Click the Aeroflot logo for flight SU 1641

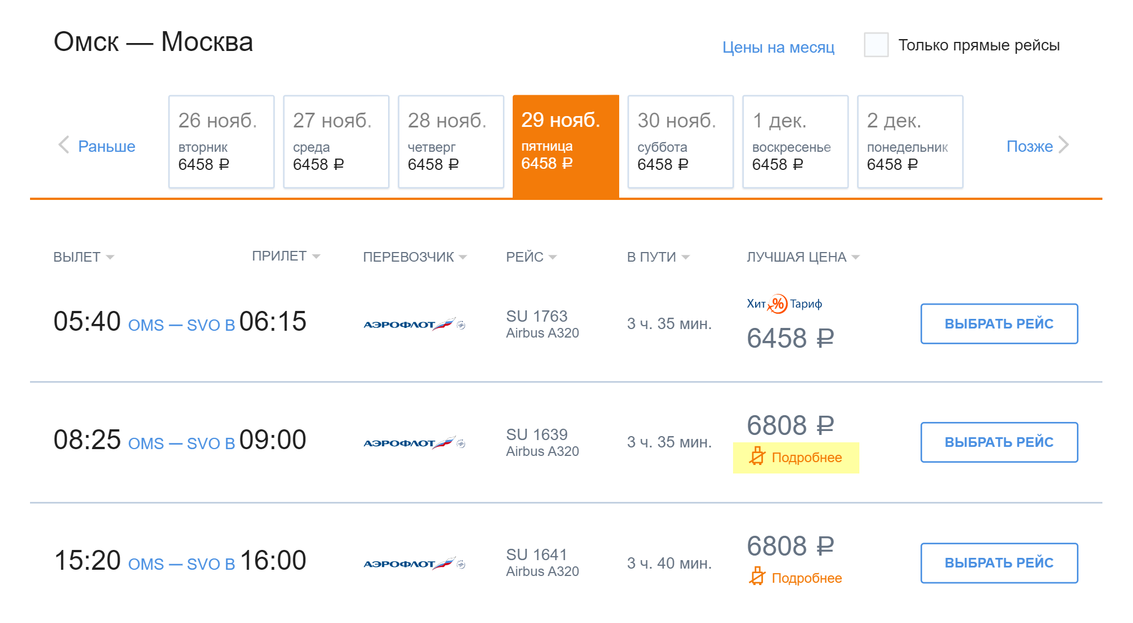click(x=414, y=563)
